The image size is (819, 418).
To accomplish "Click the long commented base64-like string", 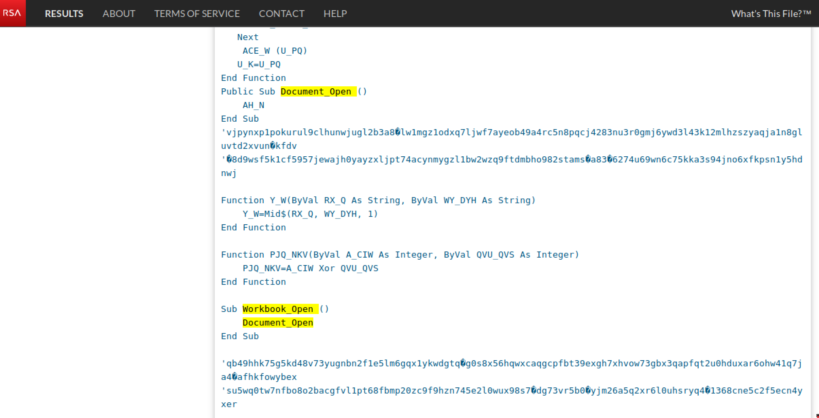I will click(510, 132).
